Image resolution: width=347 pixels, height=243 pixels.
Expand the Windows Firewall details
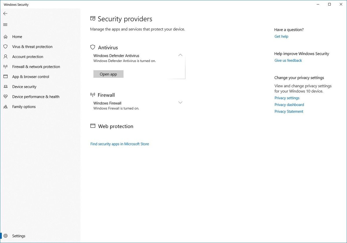(180, 102)
